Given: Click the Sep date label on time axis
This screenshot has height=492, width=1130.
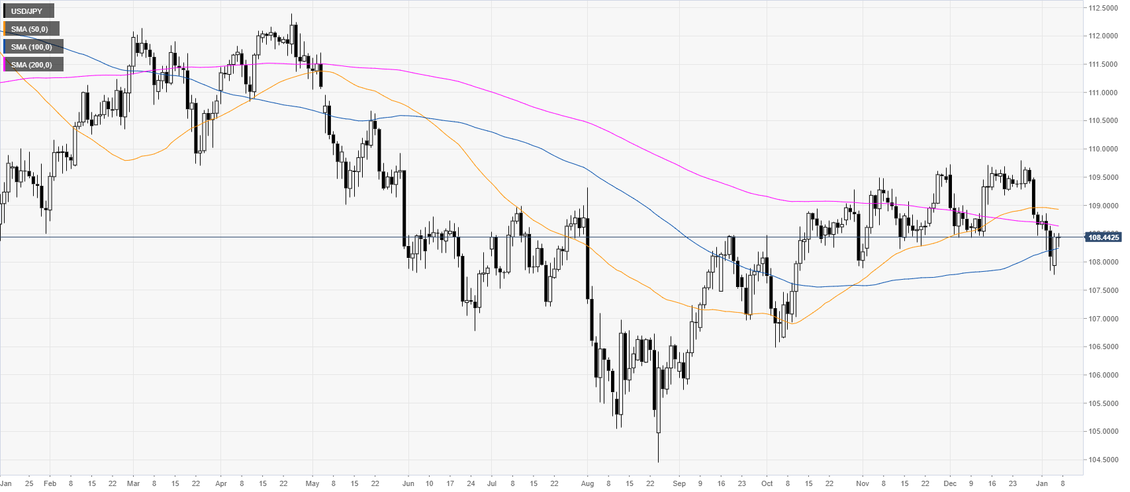Looking at the screenshot, I should pos(679,483).
